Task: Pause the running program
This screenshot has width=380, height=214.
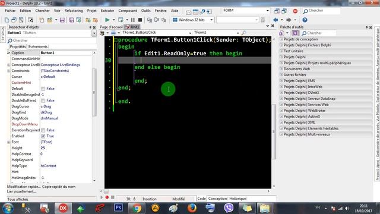Action: coord(133,20)
